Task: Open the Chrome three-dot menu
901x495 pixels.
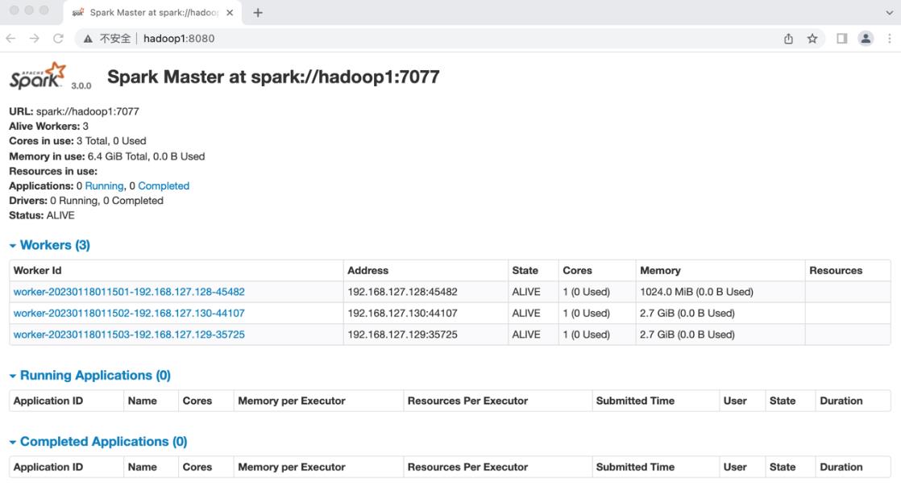Action: [890, 38]
